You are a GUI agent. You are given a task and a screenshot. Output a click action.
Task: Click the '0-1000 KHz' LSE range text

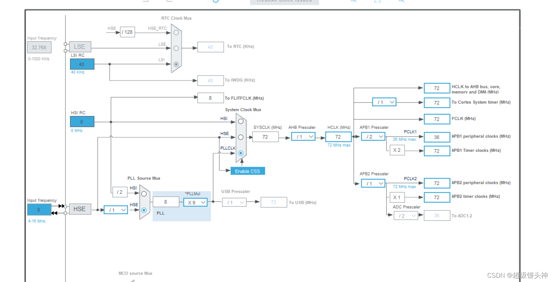[x=39, y=59]
